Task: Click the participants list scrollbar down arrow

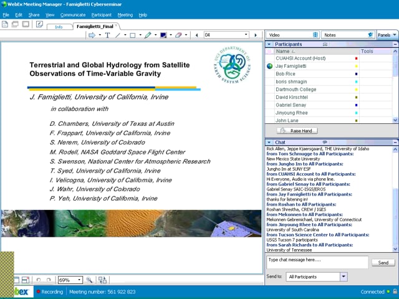Action: (395, 120)
